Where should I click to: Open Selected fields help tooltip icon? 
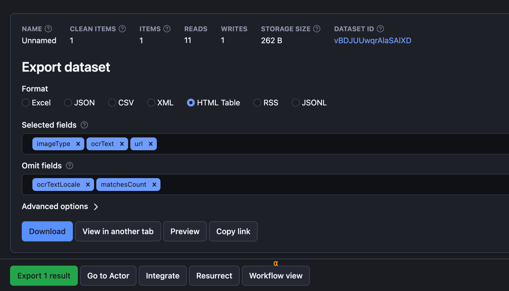84,125
